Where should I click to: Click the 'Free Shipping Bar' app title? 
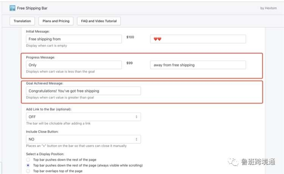coord(33,8)
